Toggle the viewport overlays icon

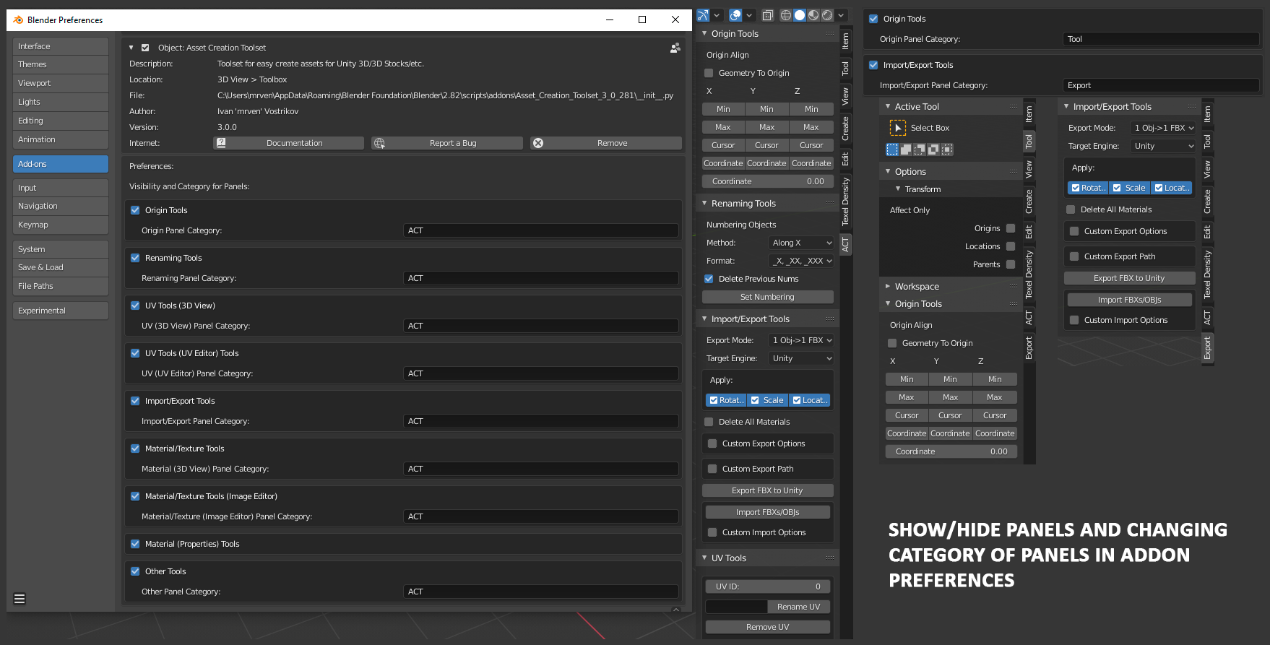(735, 15)
